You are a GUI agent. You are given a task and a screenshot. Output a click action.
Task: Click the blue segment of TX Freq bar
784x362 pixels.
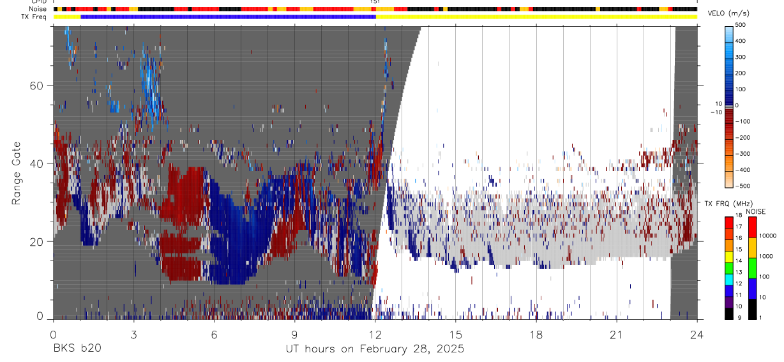pos(229,17)
